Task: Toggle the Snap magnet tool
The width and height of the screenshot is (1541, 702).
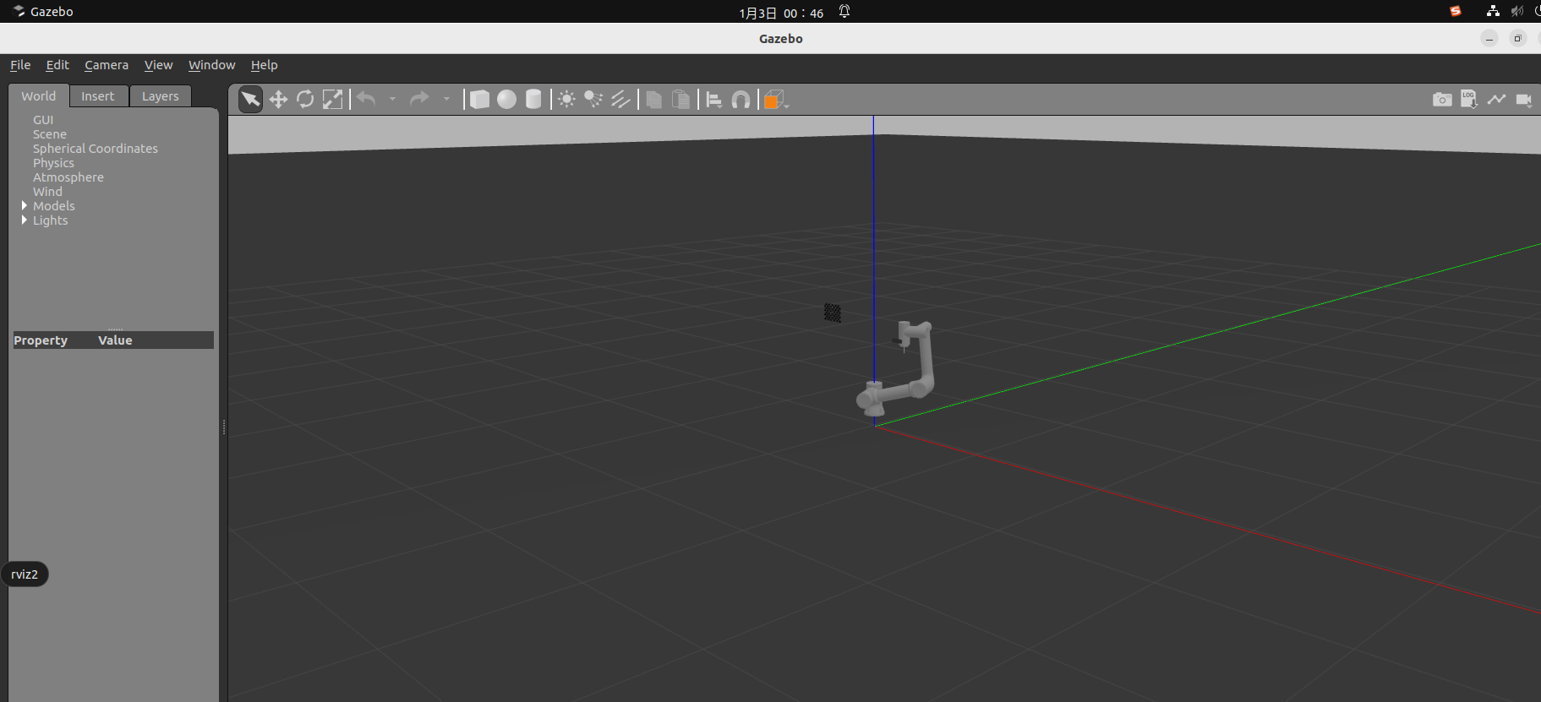Action: (x=740, y=100)
